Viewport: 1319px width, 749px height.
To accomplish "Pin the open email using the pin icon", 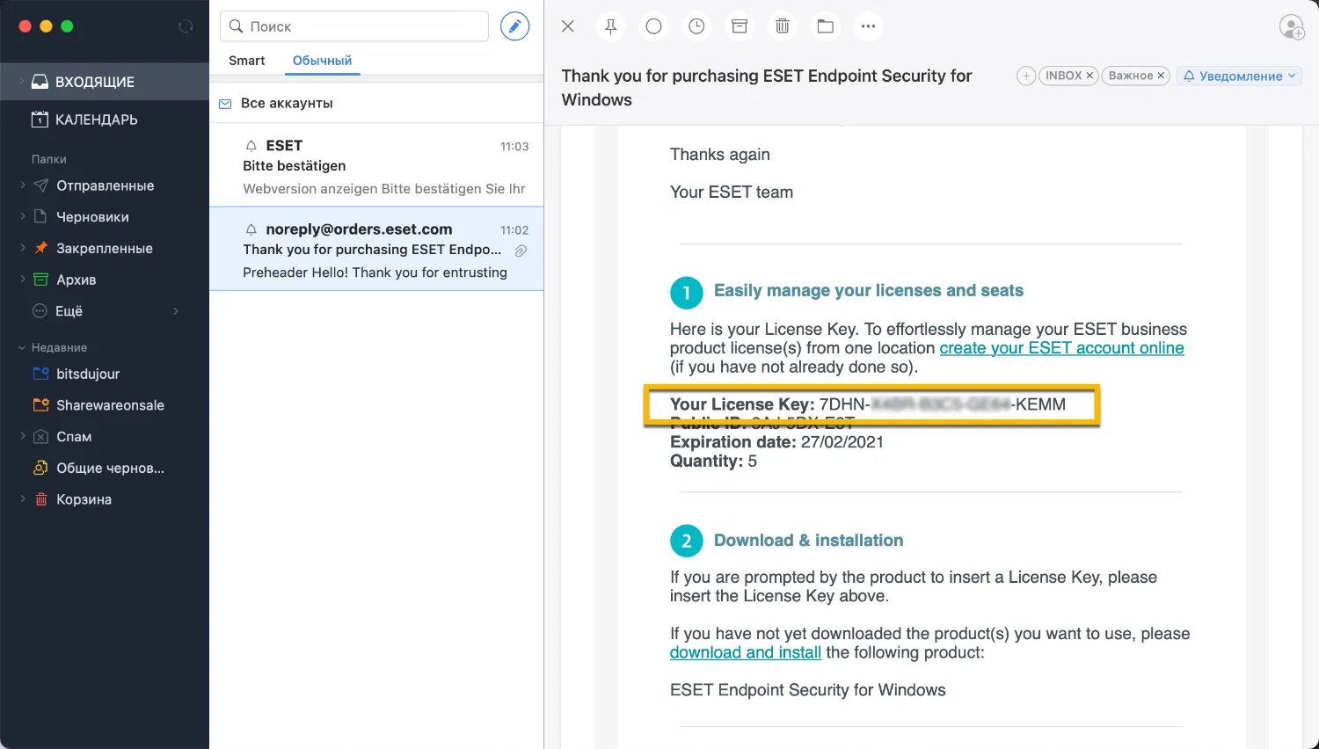I will coord(610,26).
